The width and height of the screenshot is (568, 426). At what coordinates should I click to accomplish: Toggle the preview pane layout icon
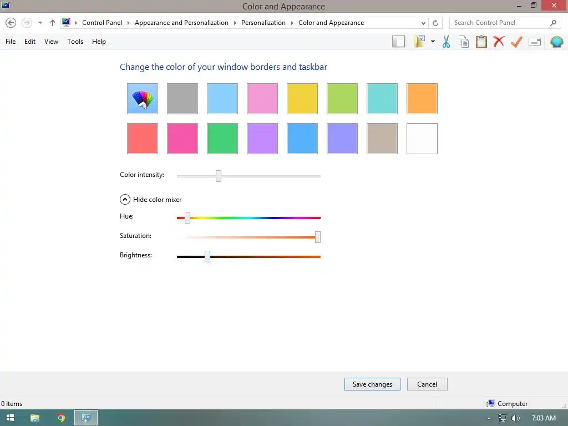pos(398,42)
